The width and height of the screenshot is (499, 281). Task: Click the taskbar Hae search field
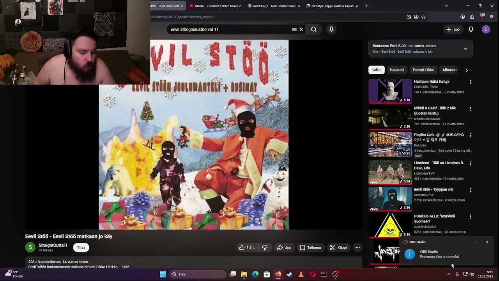click(198, 274)
